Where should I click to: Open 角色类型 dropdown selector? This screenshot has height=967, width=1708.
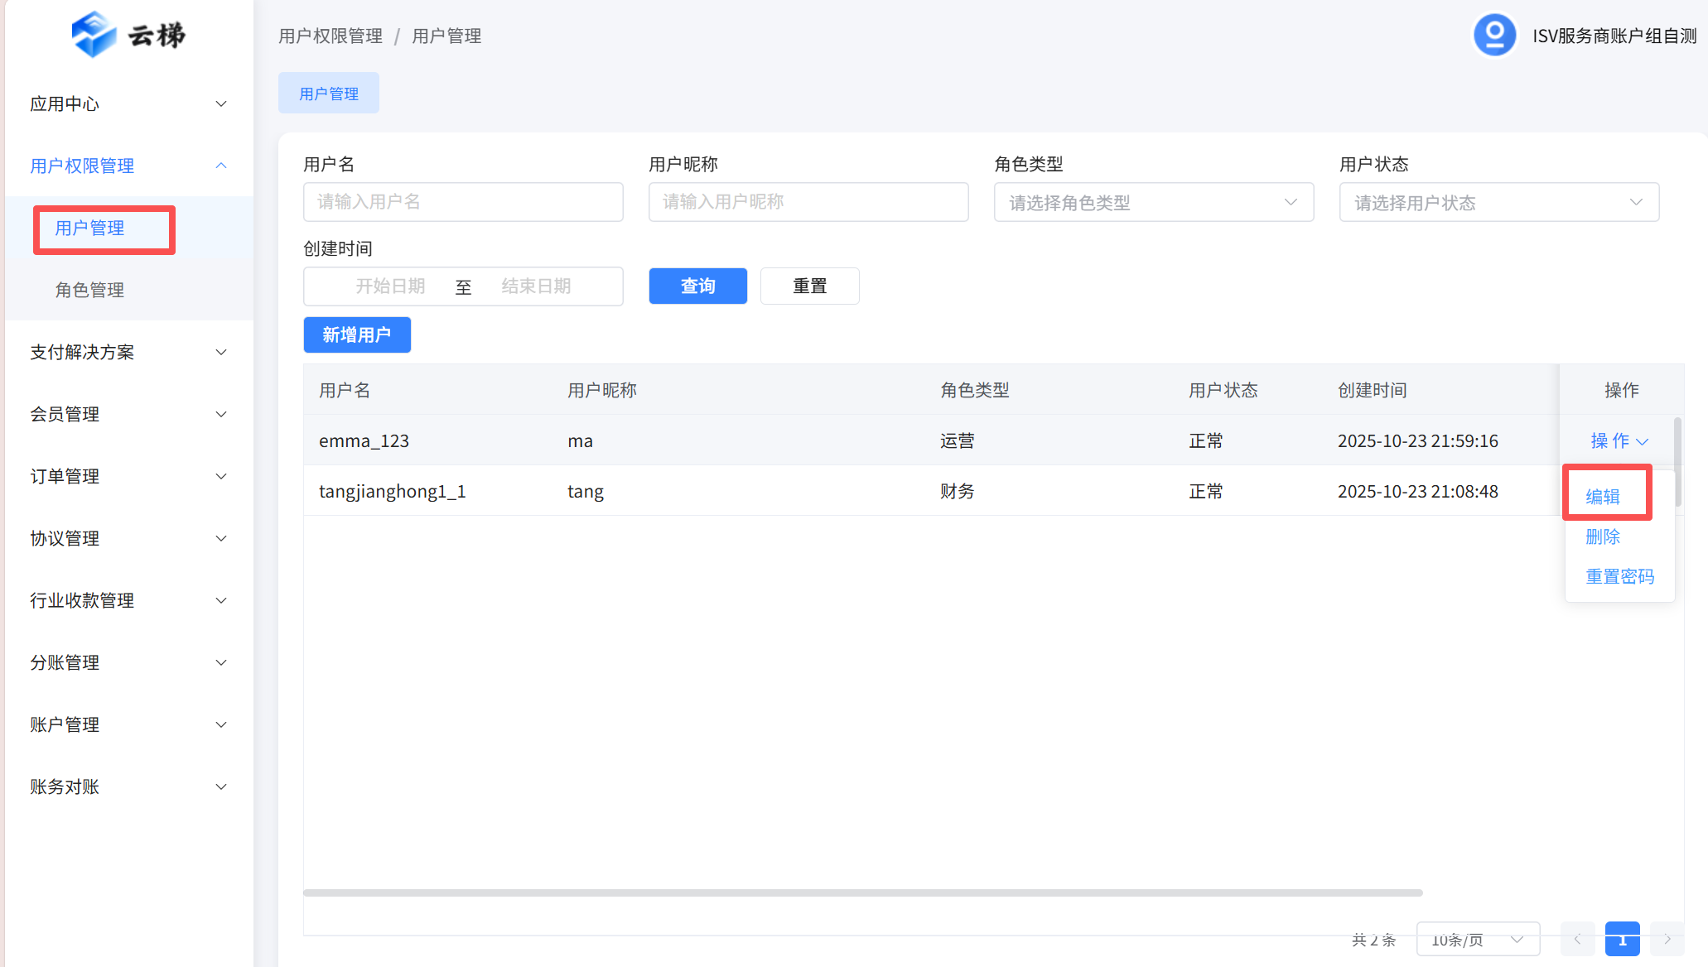click(x=1153, y=202)
